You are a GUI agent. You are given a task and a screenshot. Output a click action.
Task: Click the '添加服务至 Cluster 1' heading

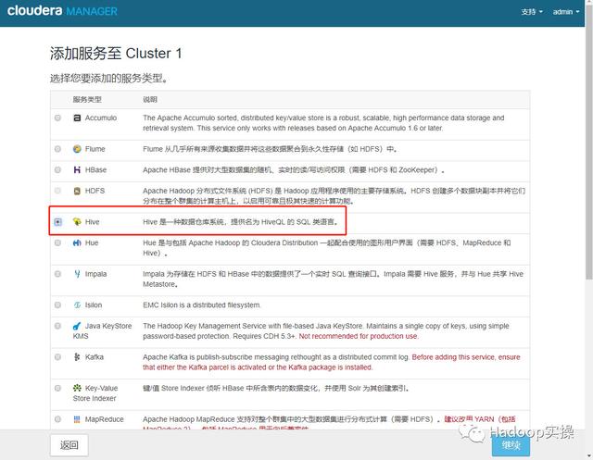pos(116,54)
